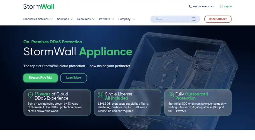Click the icon in Fully Outsourced Protection card
The height and width of the screenshot is (140, 255).
171,95
